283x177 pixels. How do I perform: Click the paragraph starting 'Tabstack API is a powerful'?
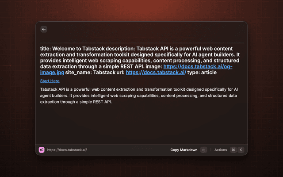(139, 96)
